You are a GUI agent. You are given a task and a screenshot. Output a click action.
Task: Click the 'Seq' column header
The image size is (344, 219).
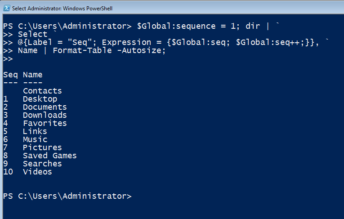tap(10, 75)
